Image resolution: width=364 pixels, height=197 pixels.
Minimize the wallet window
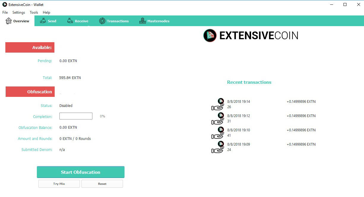331,4
